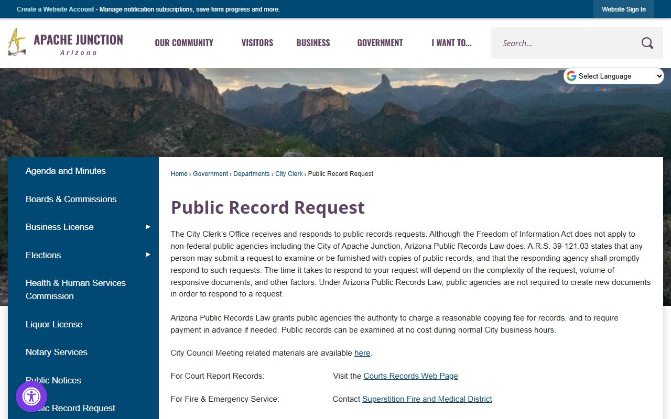Open the Our Community menu
The height and width of the screenshot is (419, 671).
(x=184, y=43)
